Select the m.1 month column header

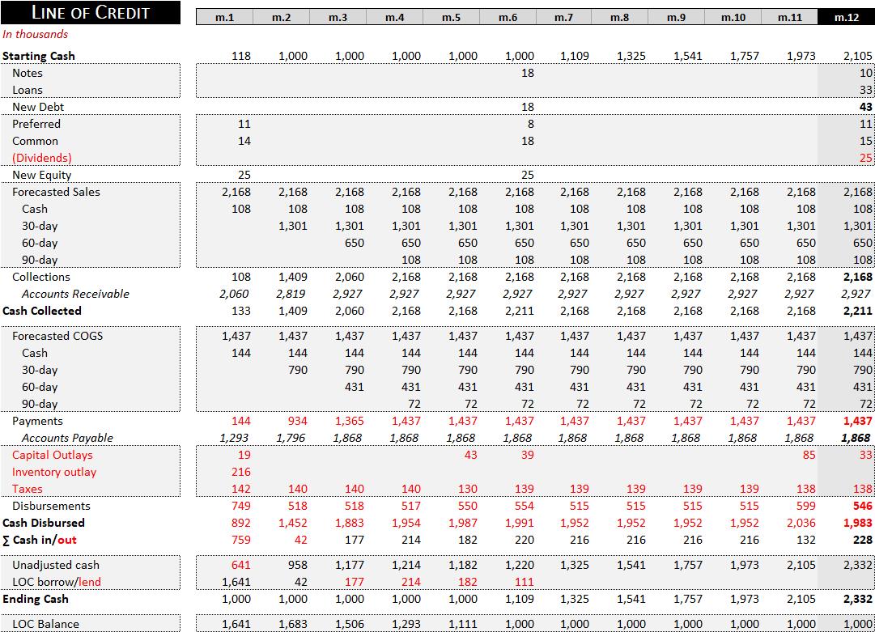point(224,17)
